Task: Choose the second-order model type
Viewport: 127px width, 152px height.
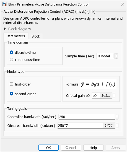Action: 11,94
